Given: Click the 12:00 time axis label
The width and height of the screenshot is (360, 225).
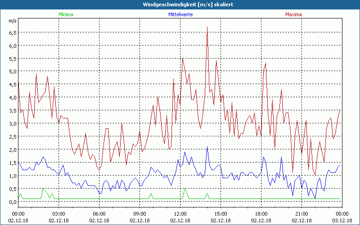Looking at the screenshot, I should (180, 214).
